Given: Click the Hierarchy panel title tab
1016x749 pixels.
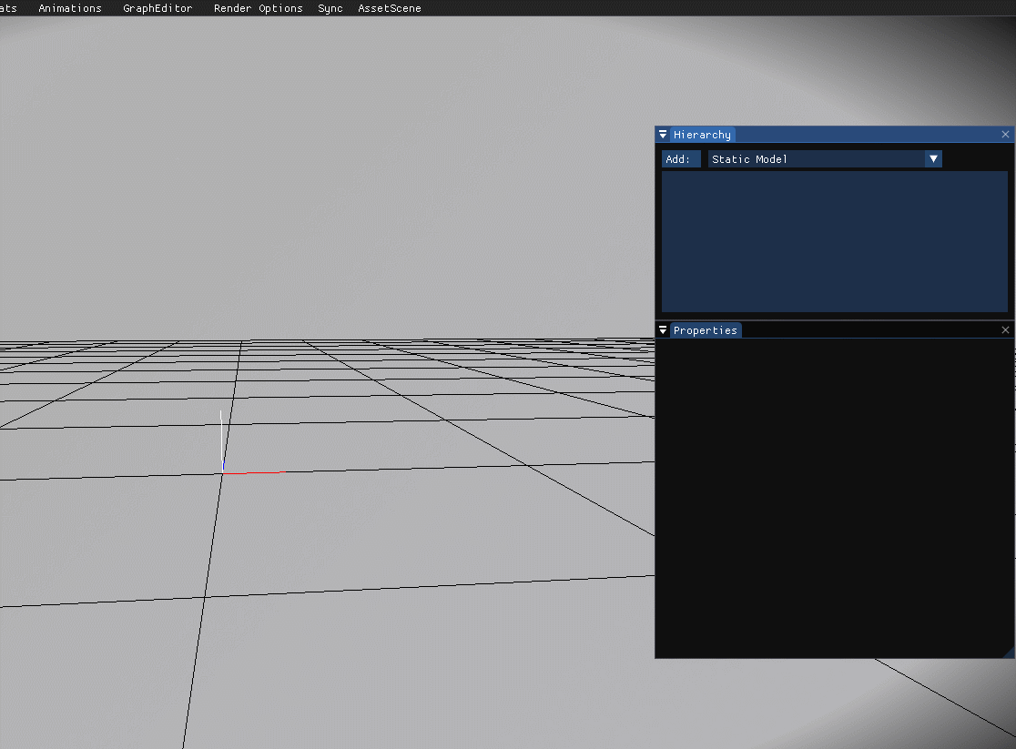Looking at the screenshot, I should tap(703, 135).
